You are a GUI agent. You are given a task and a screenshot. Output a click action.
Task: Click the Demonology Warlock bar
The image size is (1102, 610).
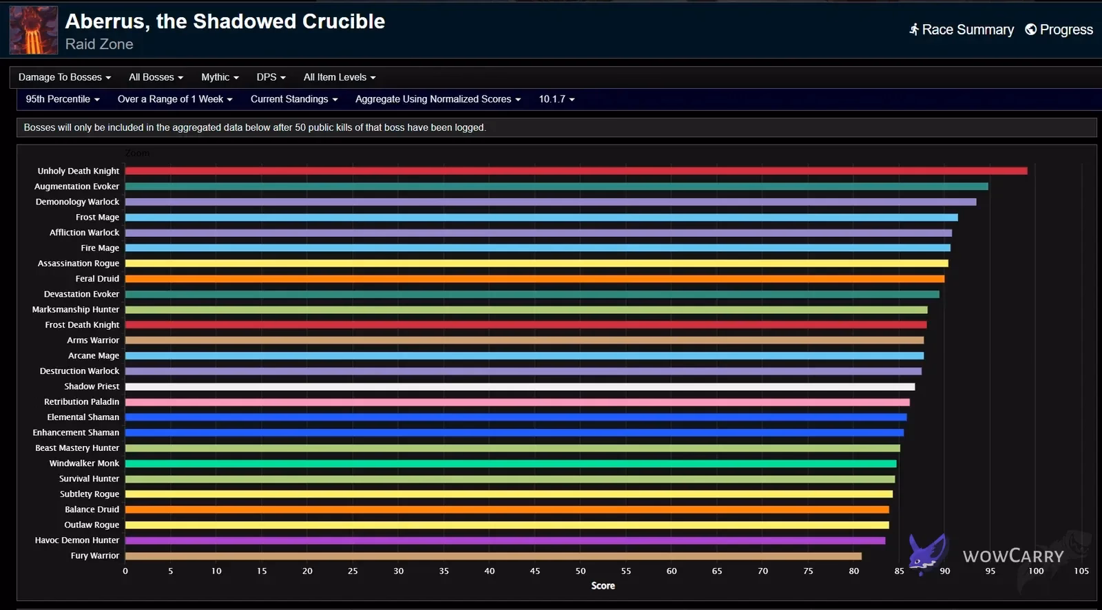(550, 202)
